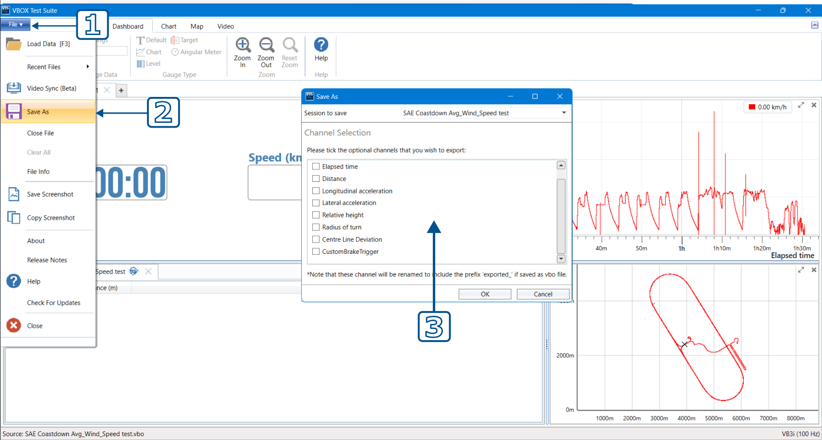Open Release Notes from the menu

click(x=47, y=260)
